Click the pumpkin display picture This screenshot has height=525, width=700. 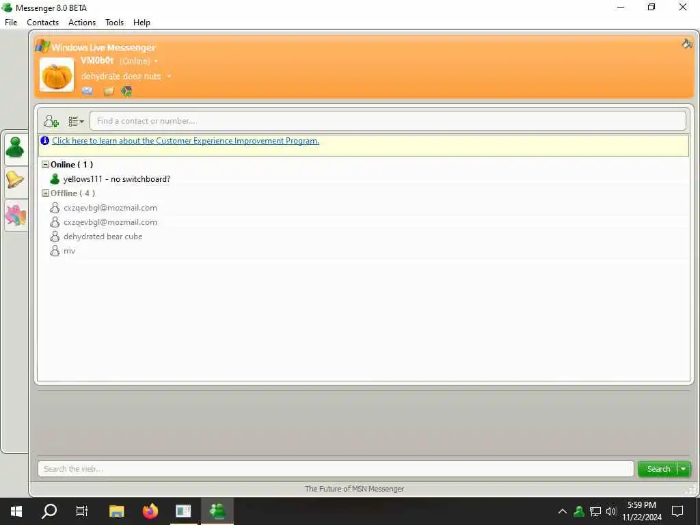57,75
